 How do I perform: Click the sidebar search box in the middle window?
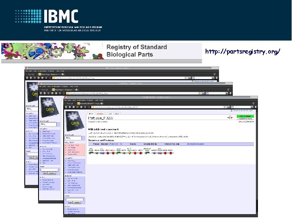49,170
